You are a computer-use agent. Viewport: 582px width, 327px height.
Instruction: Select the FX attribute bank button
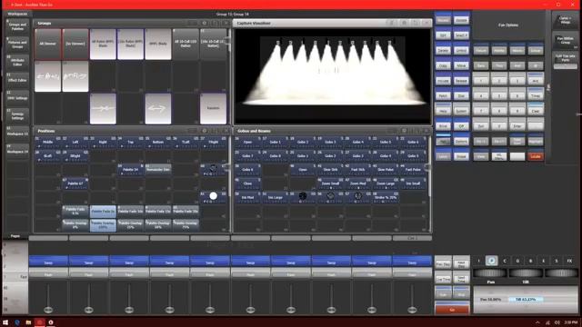point(569,261)
